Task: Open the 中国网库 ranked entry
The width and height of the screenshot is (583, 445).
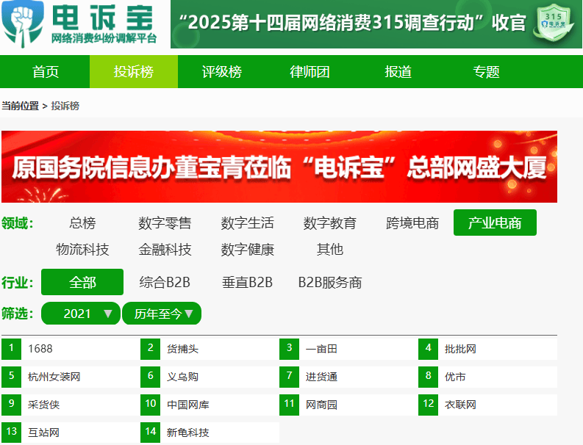Action: (187, 404)
